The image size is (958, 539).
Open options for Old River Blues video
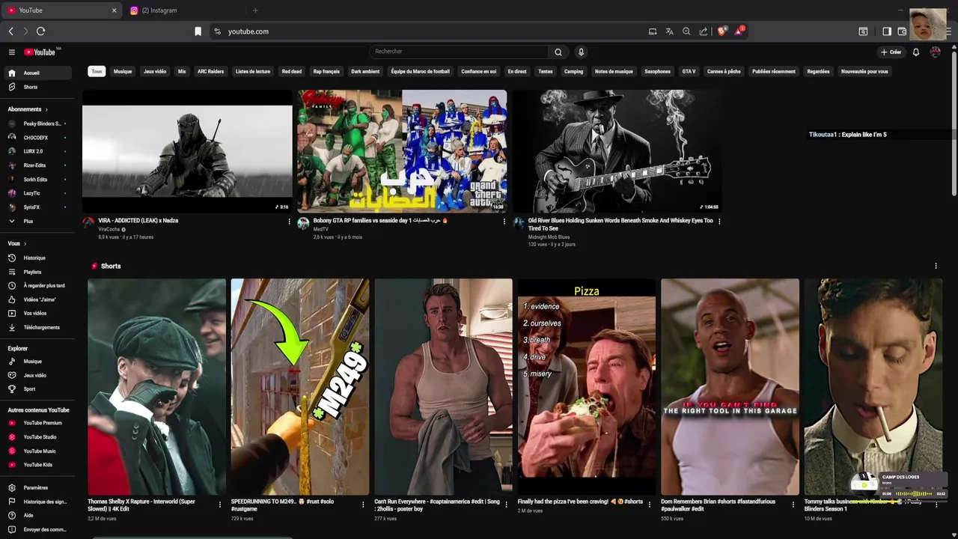click(719, 222)
